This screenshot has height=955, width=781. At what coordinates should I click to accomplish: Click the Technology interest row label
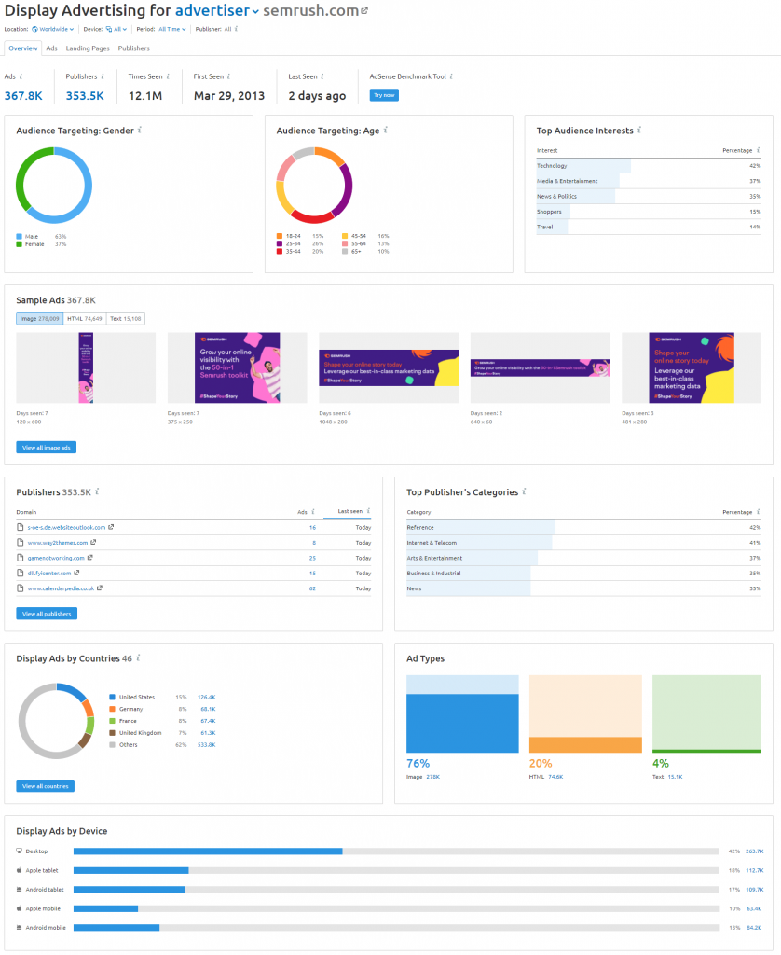[552, 166]
